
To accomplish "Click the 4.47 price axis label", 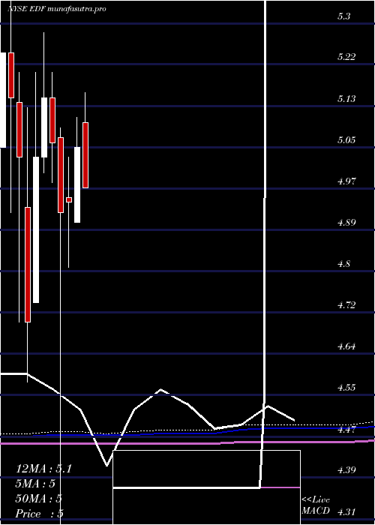I will [x=346, y=429].
